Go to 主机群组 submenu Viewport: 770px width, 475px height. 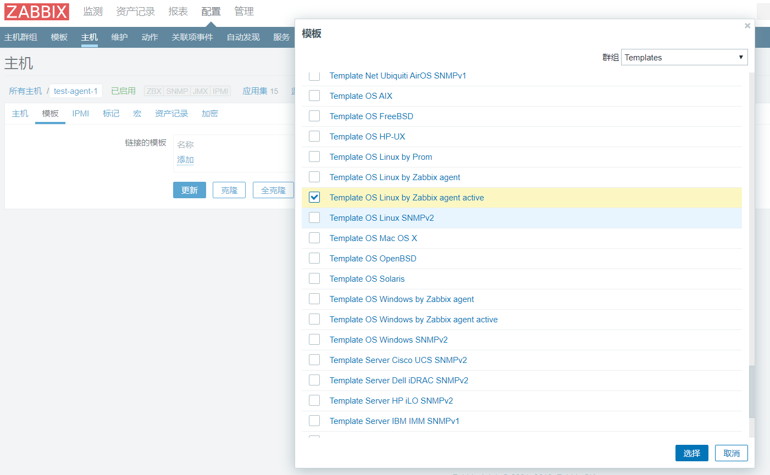point(21,37)
